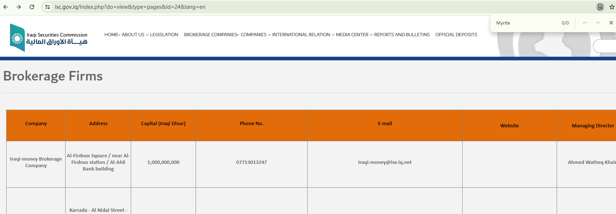Open the HOME menu
The height and width of the screenshot is (214, 616).
[x=112, y=35]
